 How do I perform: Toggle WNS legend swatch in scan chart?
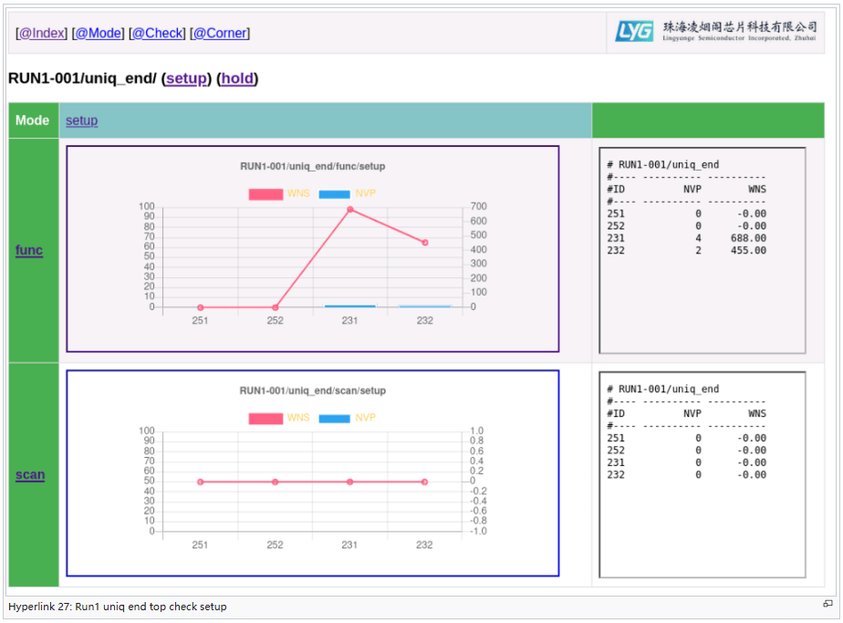(x=265, y=418)
